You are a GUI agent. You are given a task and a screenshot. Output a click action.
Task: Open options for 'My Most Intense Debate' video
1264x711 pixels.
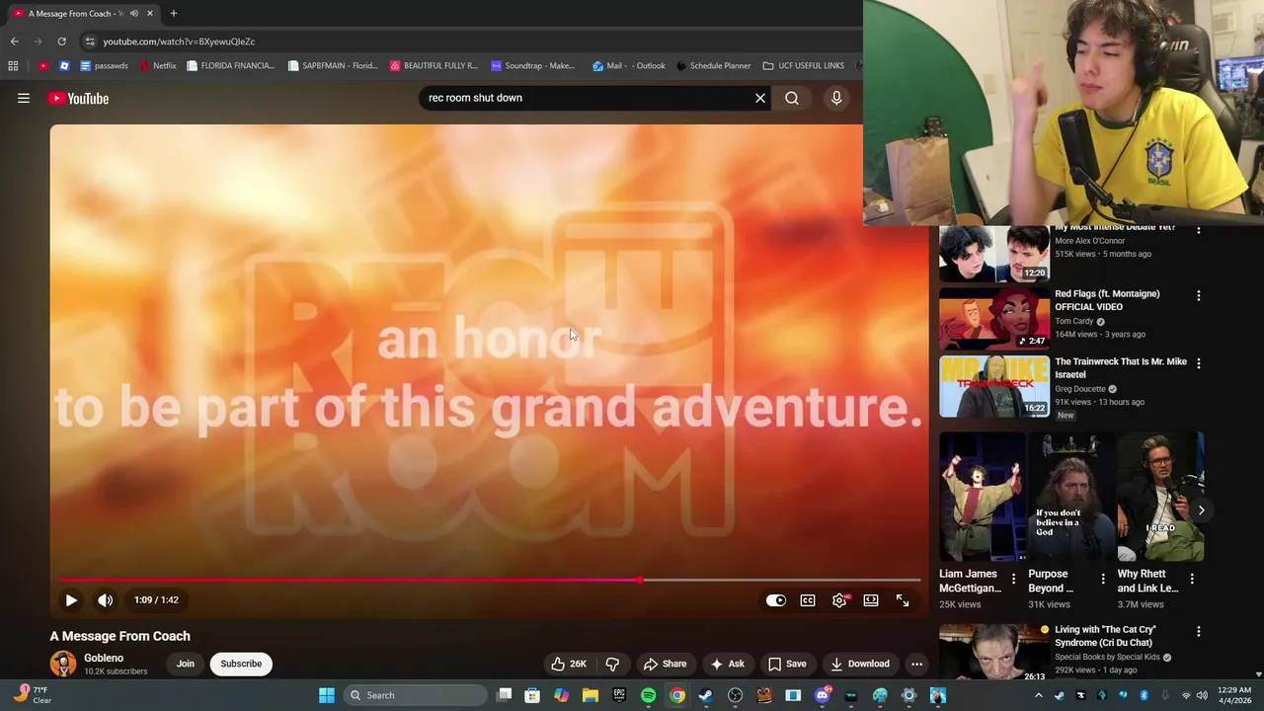(1199, 230)
